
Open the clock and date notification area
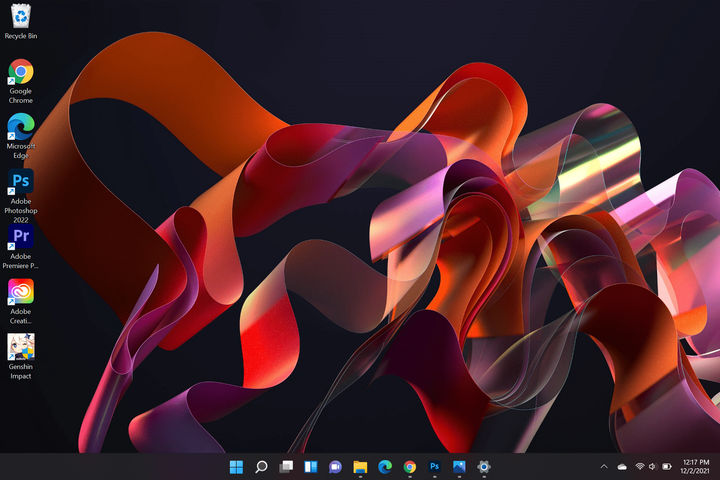click(x=695, y=466)
